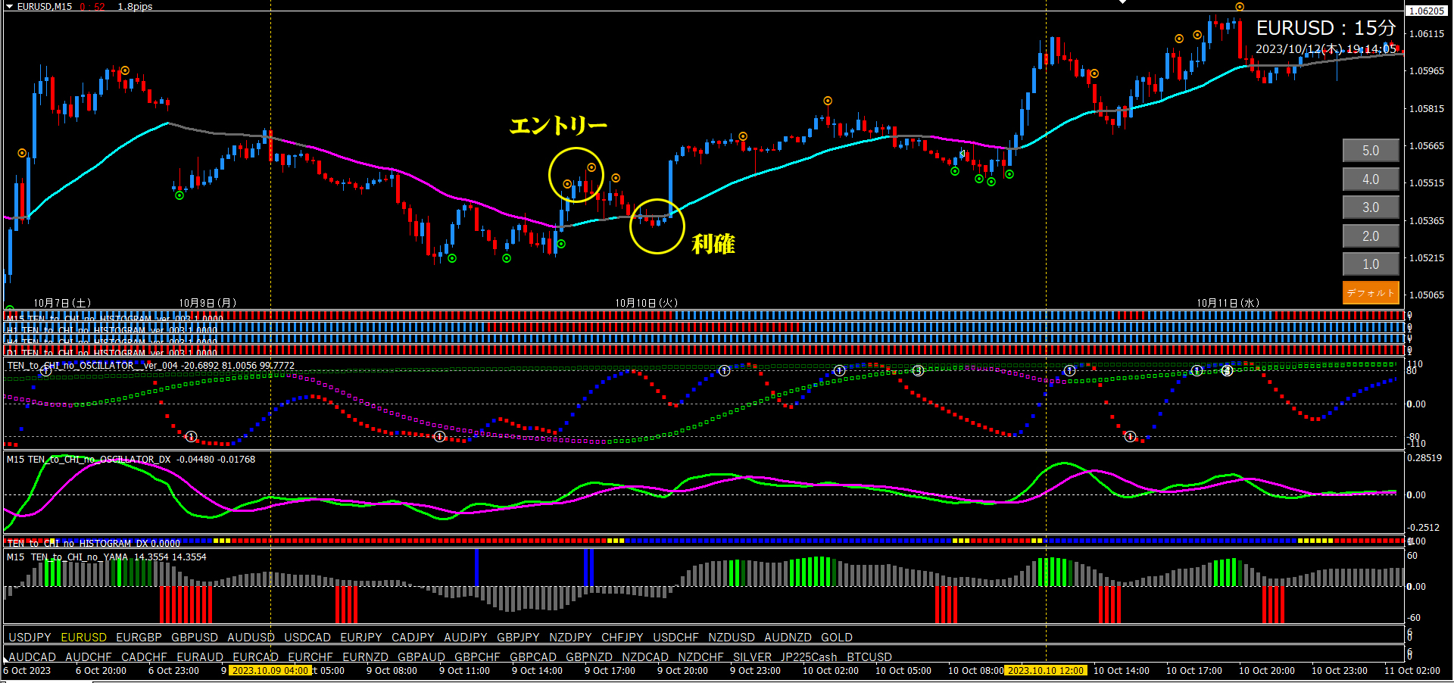Screen dimensions: 1454x683
Task: Click the 5.0 zoom level button
Action: pos(1371,151)
